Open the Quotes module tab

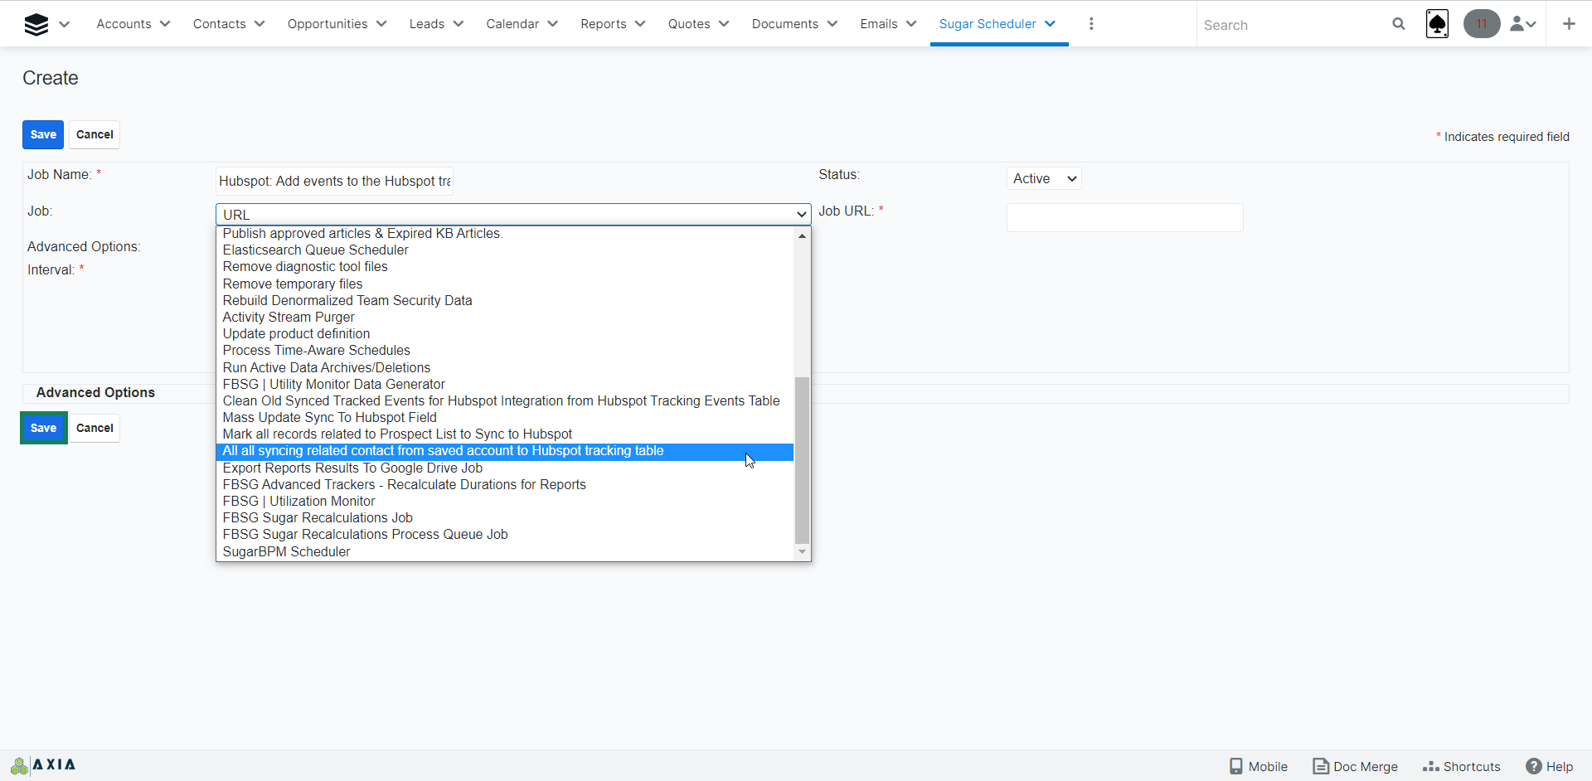[x=689, y=24]
